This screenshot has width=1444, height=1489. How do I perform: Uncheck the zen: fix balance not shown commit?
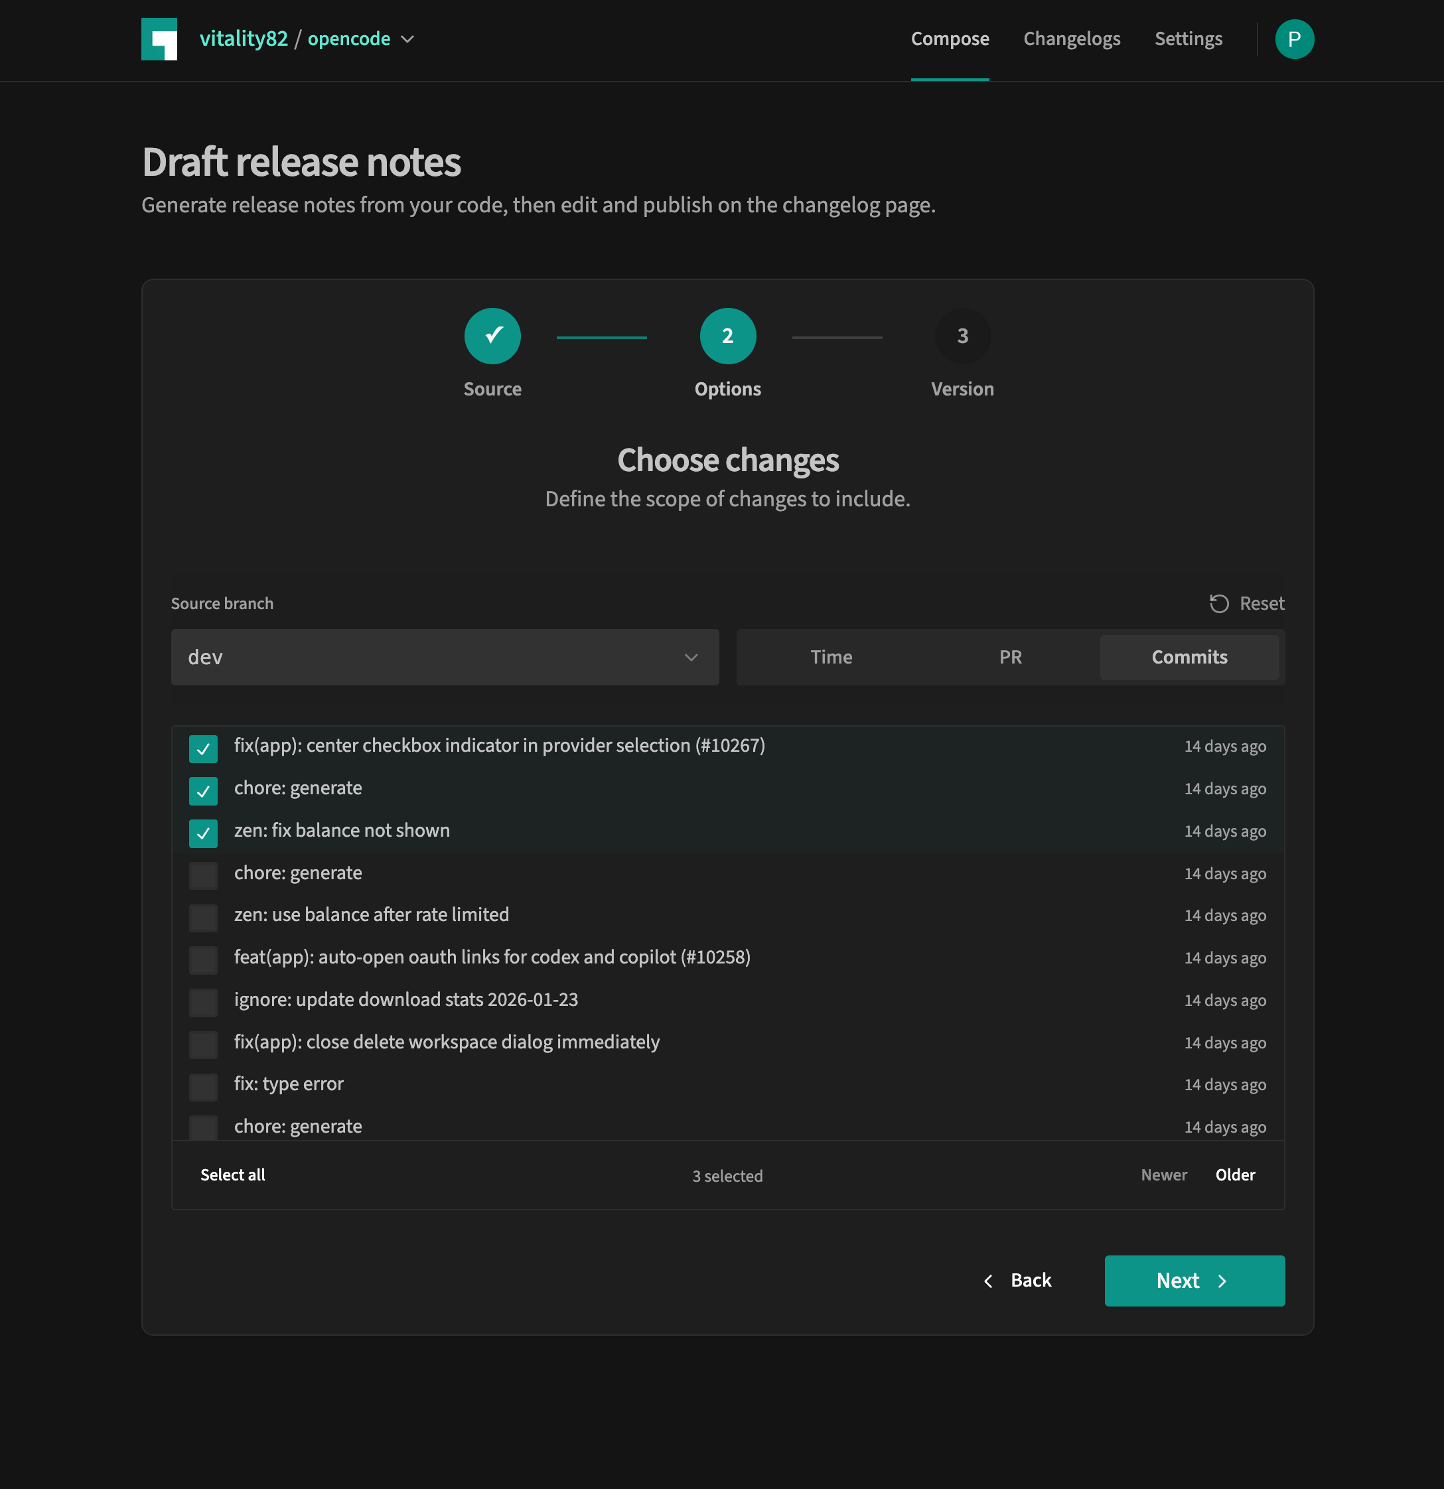(203, 833)
